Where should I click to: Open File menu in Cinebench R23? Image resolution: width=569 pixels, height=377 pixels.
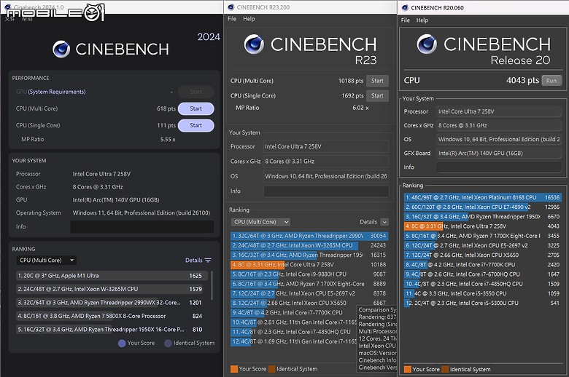click(232, 19)
